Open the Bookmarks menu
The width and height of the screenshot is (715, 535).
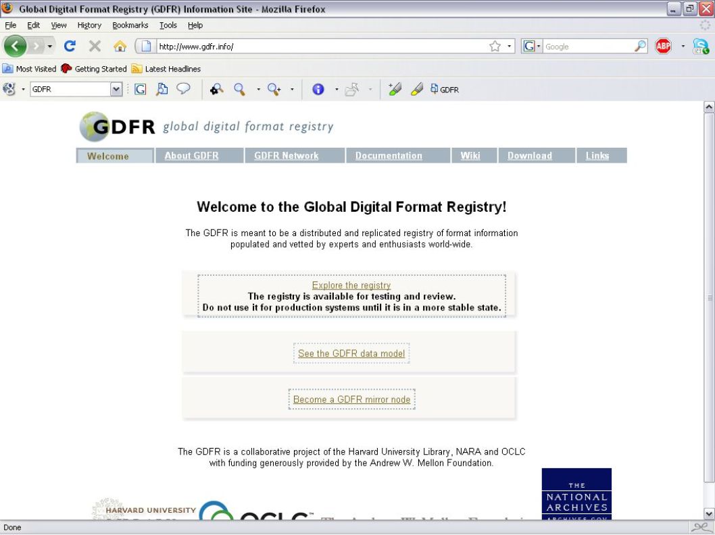(x=130, y=25)
